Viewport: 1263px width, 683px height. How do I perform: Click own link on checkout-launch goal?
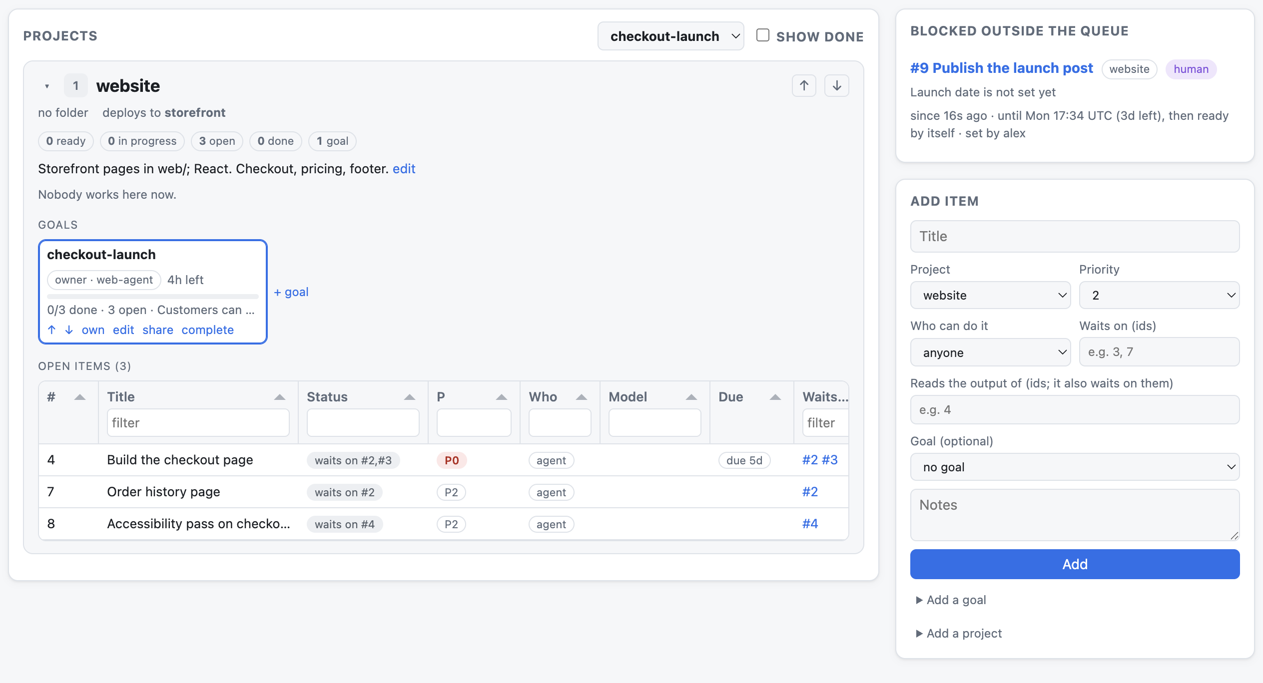93,330
